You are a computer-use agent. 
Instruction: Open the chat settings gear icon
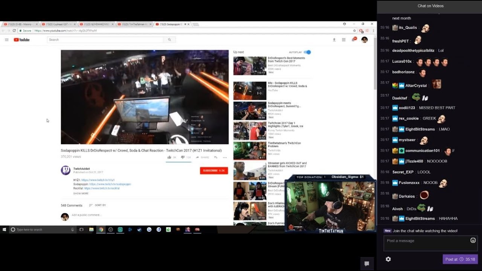(388, 259)
